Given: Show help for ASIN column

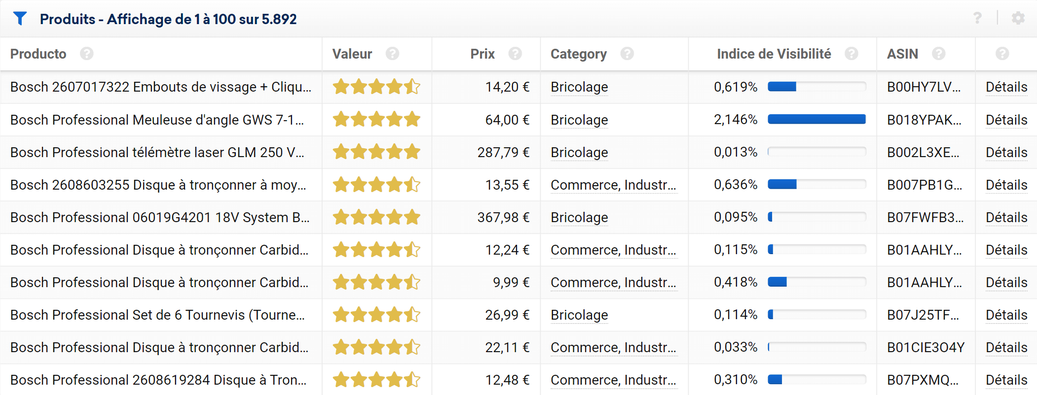Looking at the screenshot, I should tap(939, 54).
